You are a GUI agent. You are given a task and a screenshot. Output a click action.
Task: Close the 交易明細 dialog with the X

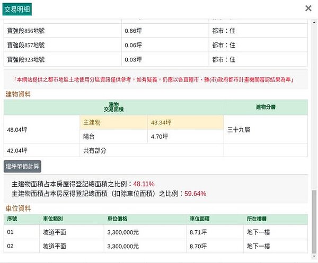point(308,8)
